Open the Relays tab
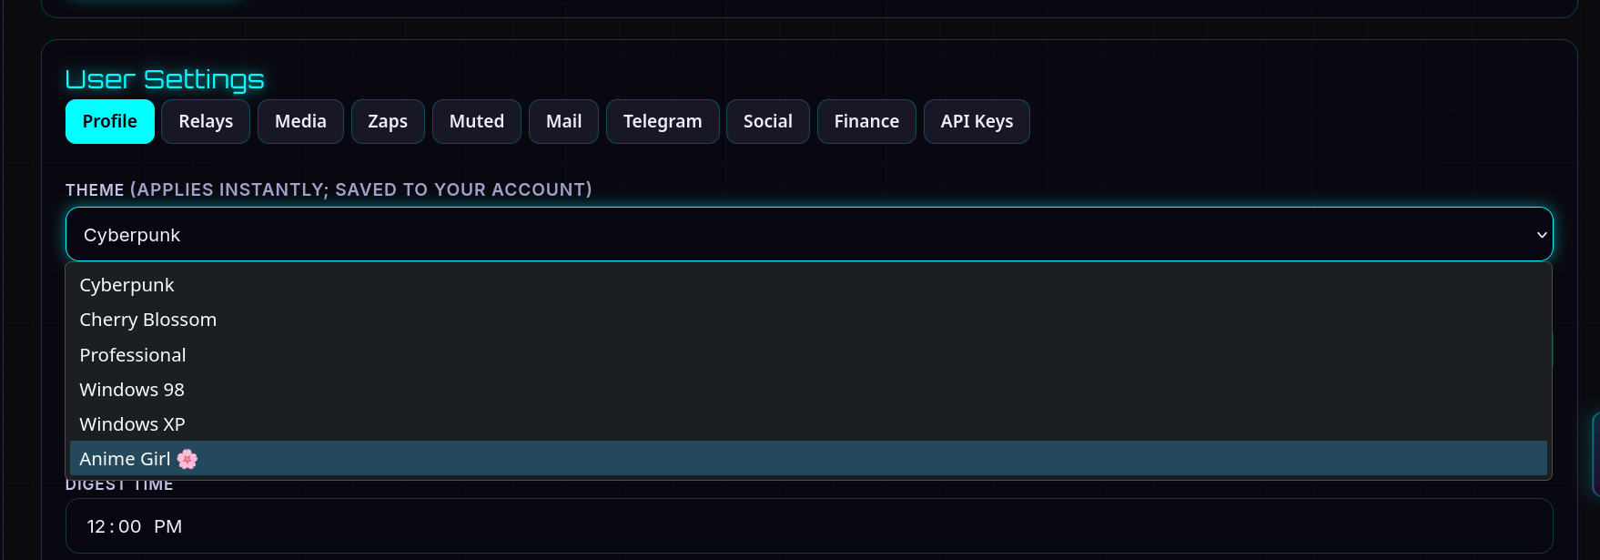Screen dimensions: 1600x560 click(x=206, y=121)
